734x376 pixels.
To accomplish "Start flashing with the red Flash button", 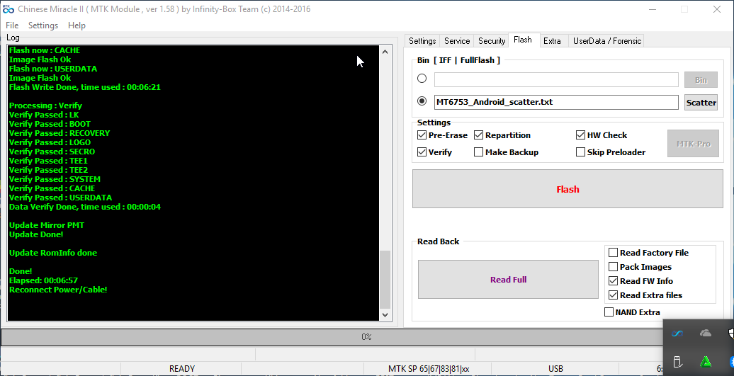I will click(x=568, y=189).
